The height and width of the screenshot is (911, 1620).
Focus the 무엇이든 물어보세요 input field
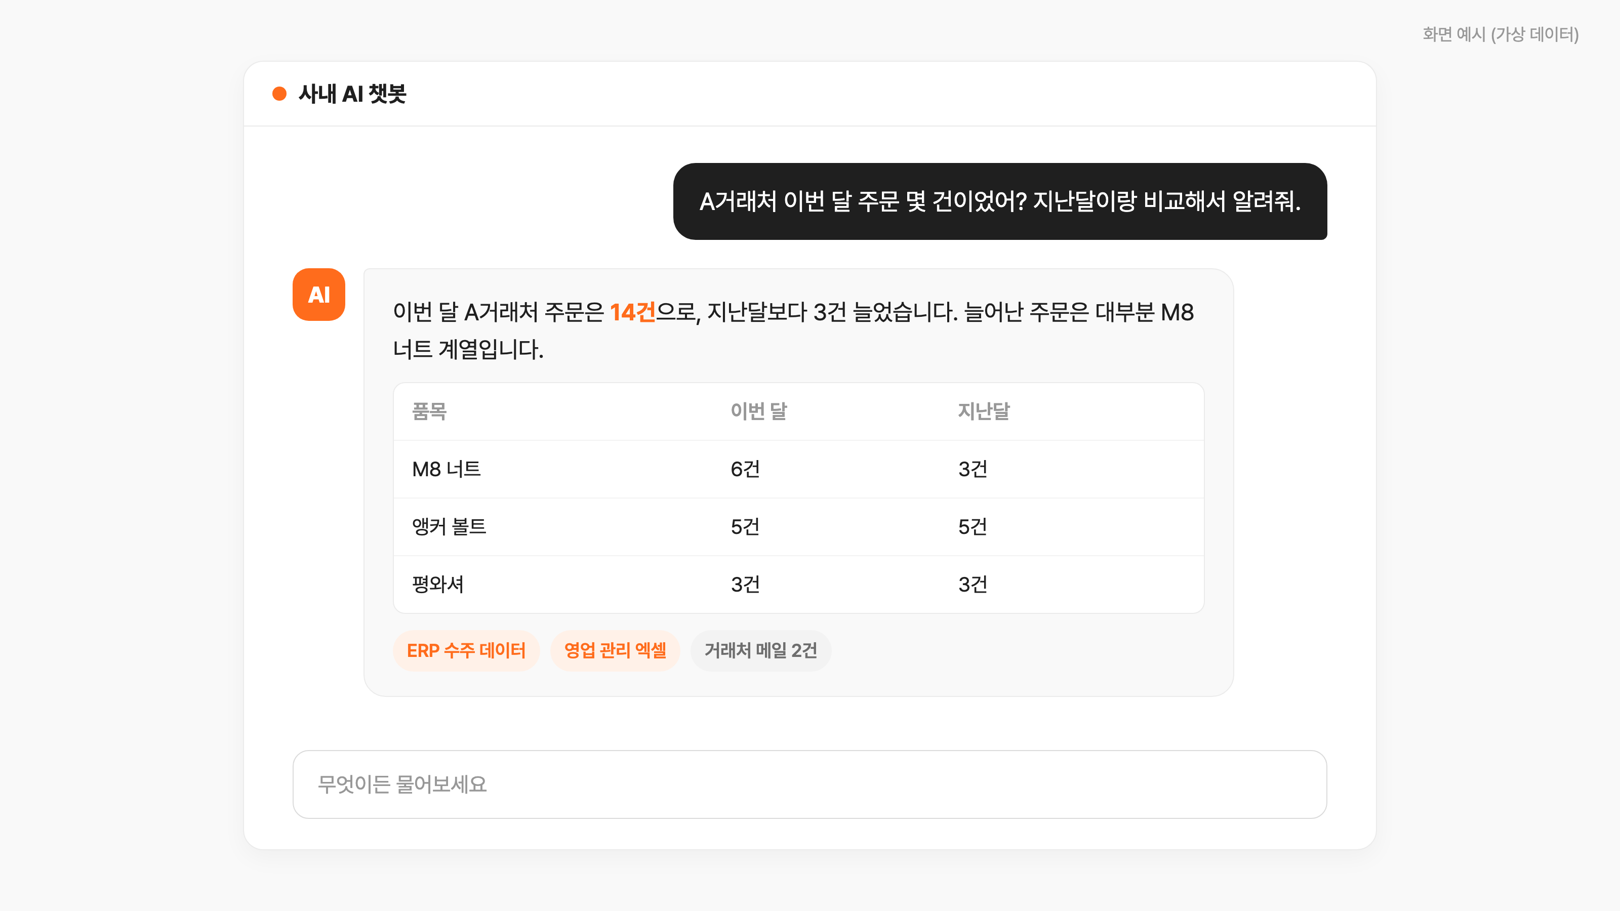coord(809,784)
